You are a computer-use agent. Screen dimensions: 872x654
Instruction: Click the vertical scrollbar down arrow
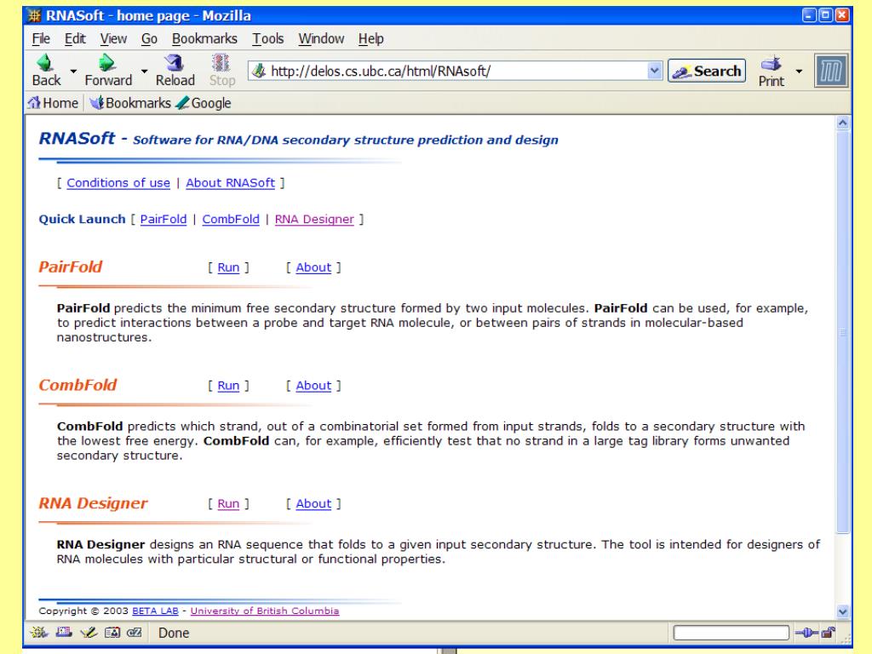(x=843, y=611)
